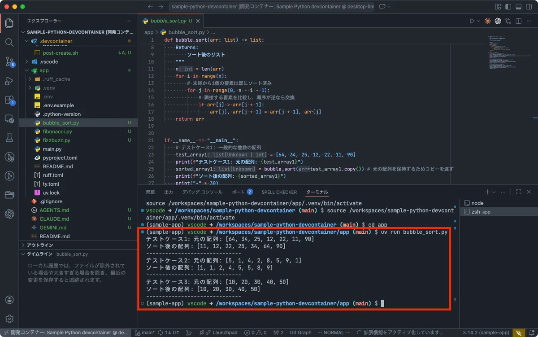Open the Testing flask icon
The width and height of the screenshot is (538, 337).
click(9, 138)
